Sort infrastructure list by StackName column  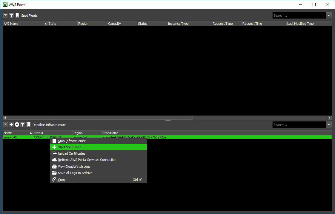pyautogui.click(x=217, y=133)
